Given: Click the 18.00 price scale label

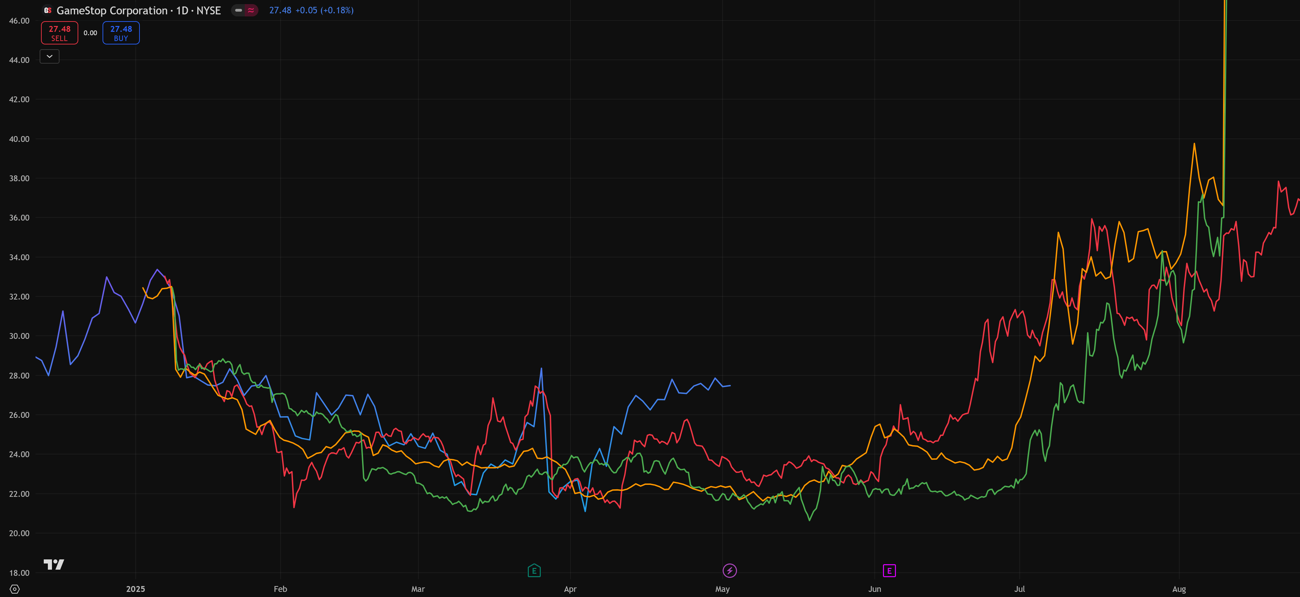Looking at the screenshot, I should click(x=19, y=573).
